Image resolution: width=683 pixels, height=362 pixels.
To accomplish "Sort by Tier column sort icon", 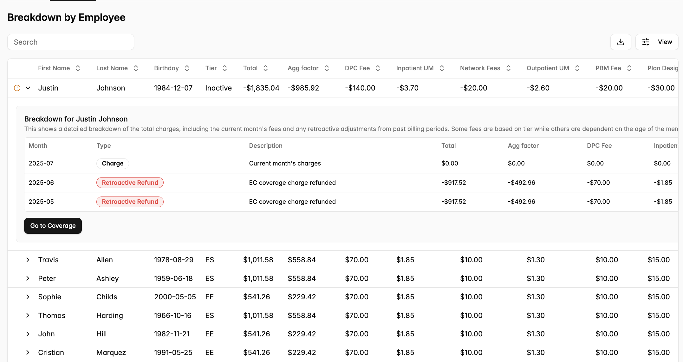I will click(x=224, y=68).
